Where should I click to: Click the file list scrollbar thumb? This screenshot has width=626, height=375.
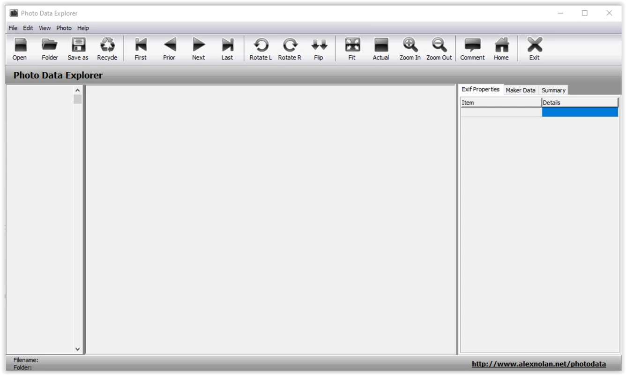(78, 99)
